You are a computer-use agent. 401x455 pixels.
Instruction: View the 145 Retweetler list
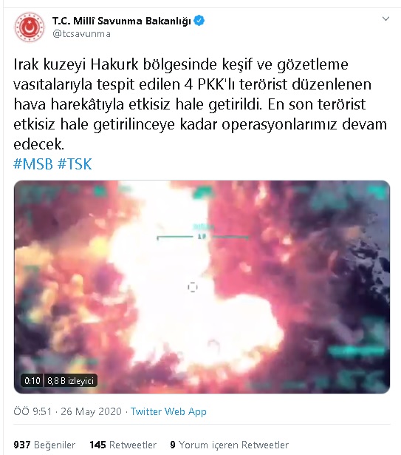tap(123, 445)
